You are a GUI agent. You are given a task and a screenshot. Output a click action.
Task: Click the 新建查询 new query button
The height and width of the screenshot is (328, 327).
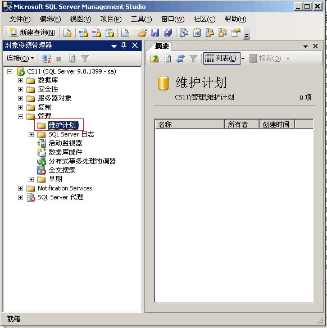[x=32, y=33]
